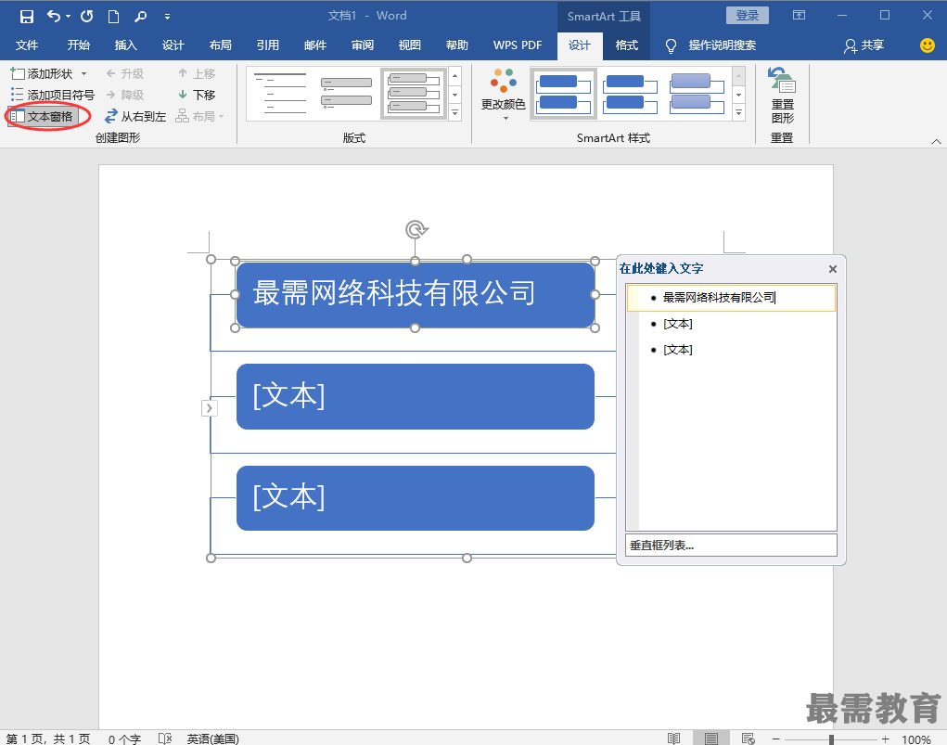Switch to the 视图 tab

(x=409, y=45)
